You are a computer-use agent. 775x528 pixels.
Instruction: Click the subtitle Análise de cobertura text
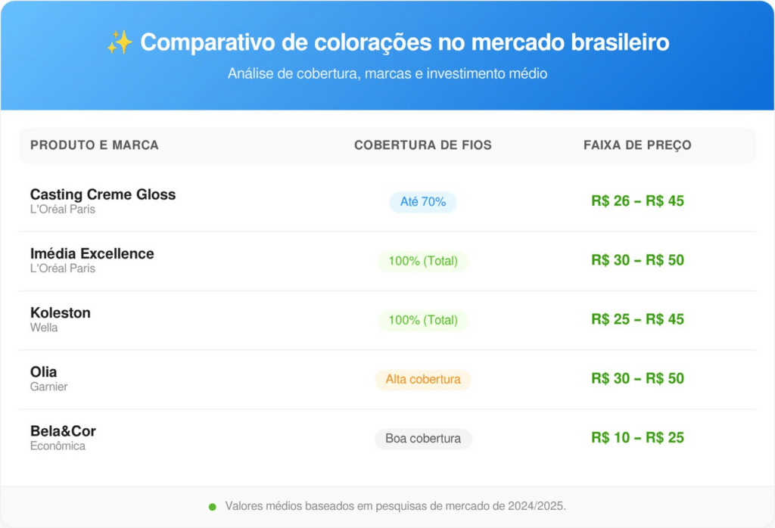(387, 74)
